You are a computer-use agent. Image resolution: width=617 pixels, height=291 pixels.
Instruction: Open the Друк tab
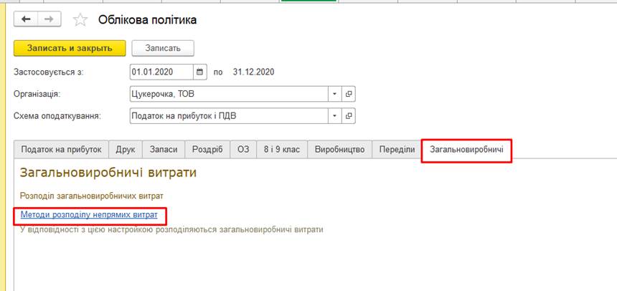[125, 149]
